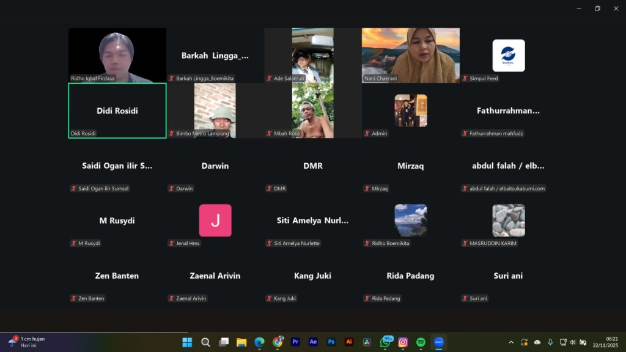Open Spotify from the taskbar

[x=421, y=342]
